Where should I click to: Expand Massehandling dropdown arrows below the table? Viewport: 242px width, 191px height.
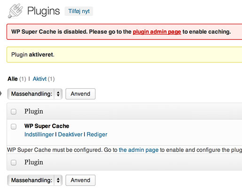[58, 180]
